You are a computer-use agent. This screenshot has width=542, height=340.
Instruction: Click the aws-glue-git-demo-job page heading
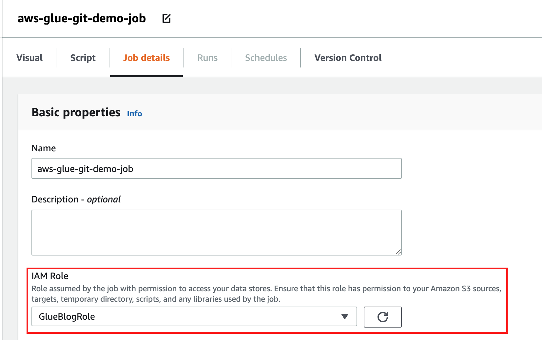82,18
